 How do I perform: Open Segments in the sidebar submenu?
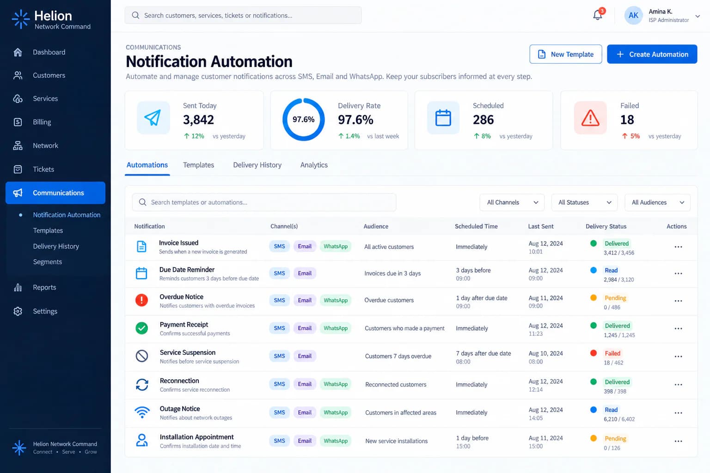pyautogui.click(x=48, y=262)
